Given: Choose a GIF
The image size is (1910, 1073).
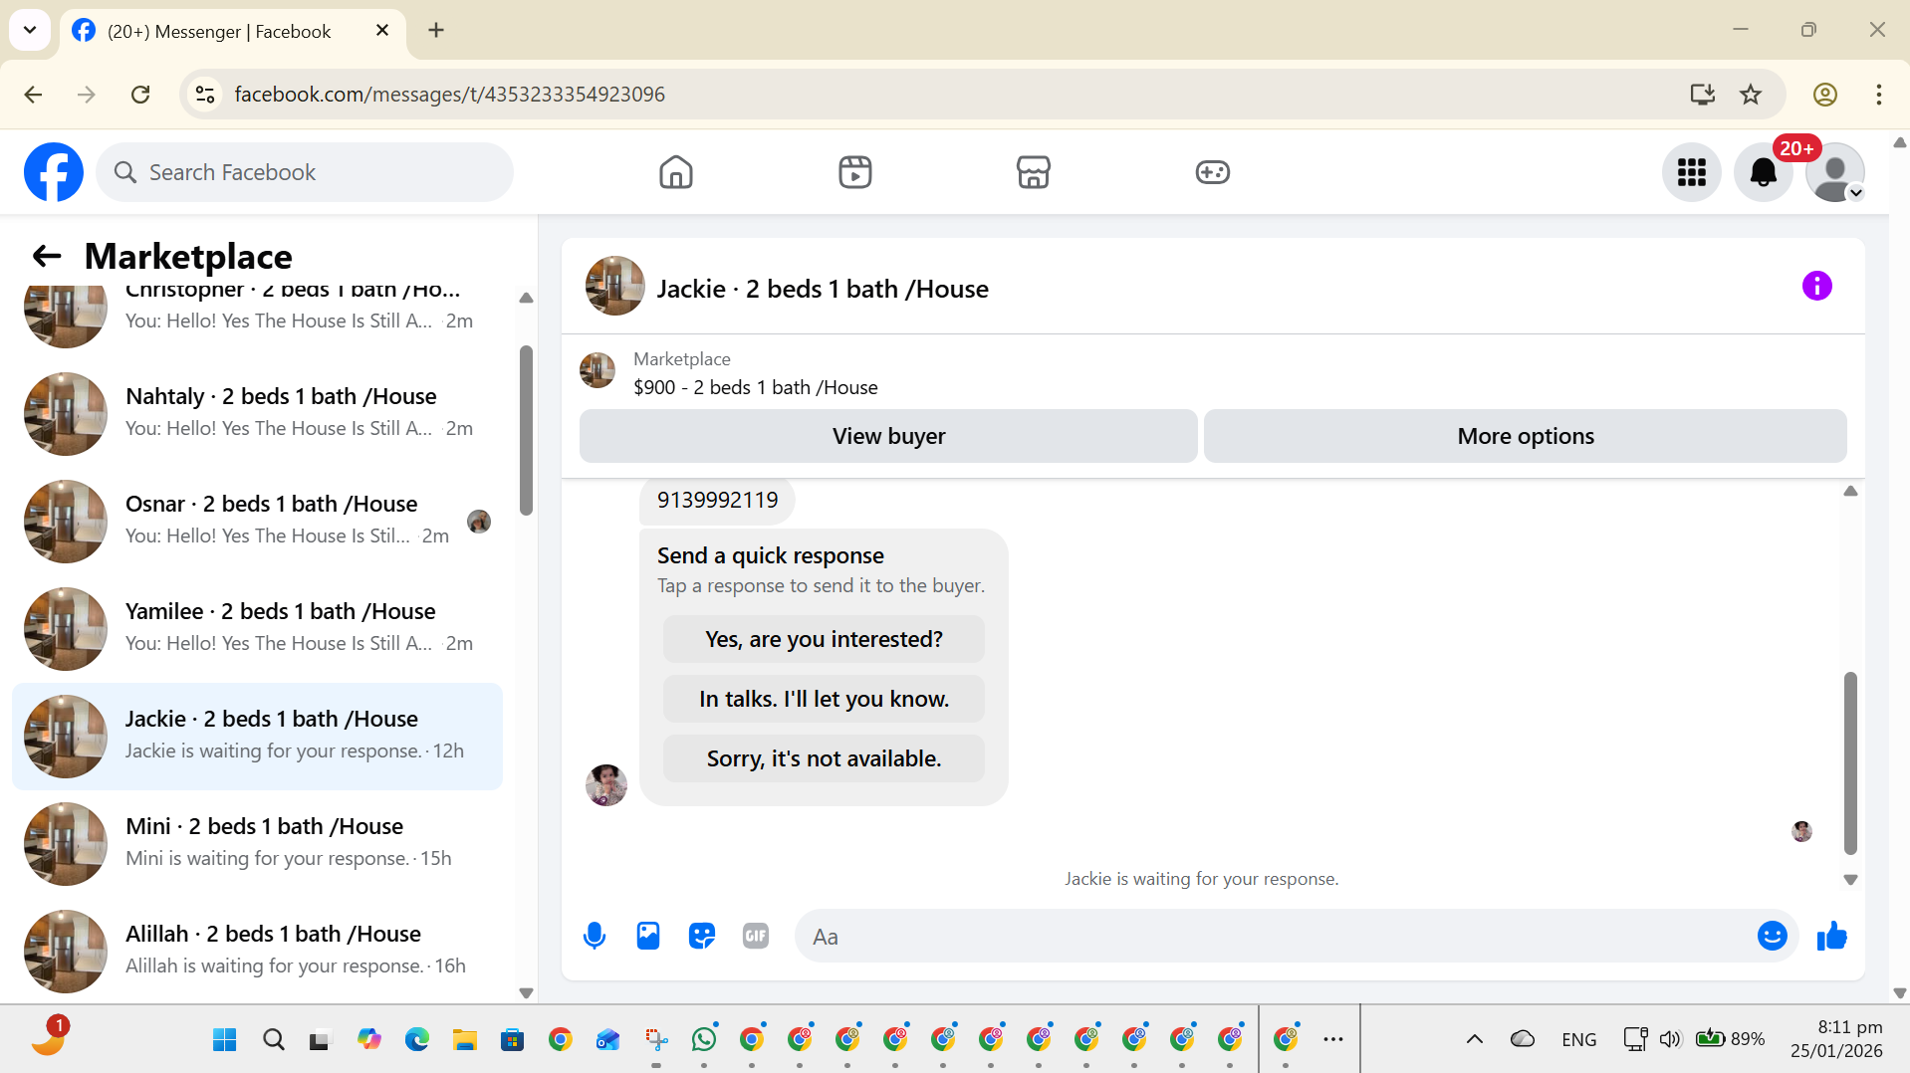Looking at the screenshot, I should coord(756,936).
